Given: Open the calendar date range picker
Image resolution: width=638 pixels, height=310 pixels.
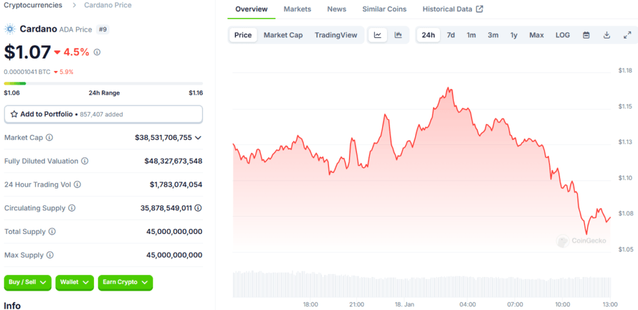Looking at the screenshot, I should click(586, 35).
